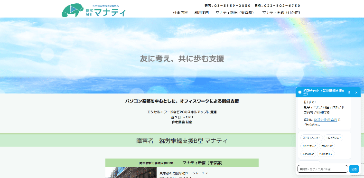364x178 pixels.
Task: Click the Sendai phone number 022-302-6730
Action: pyautogui.click(x=278, y=5)
